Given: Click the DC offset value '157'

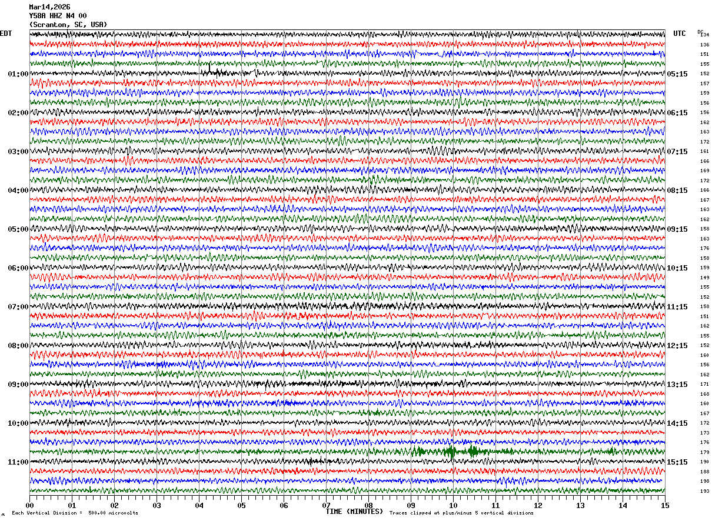Looking at the screenshot, I should (x=704, y=84).
